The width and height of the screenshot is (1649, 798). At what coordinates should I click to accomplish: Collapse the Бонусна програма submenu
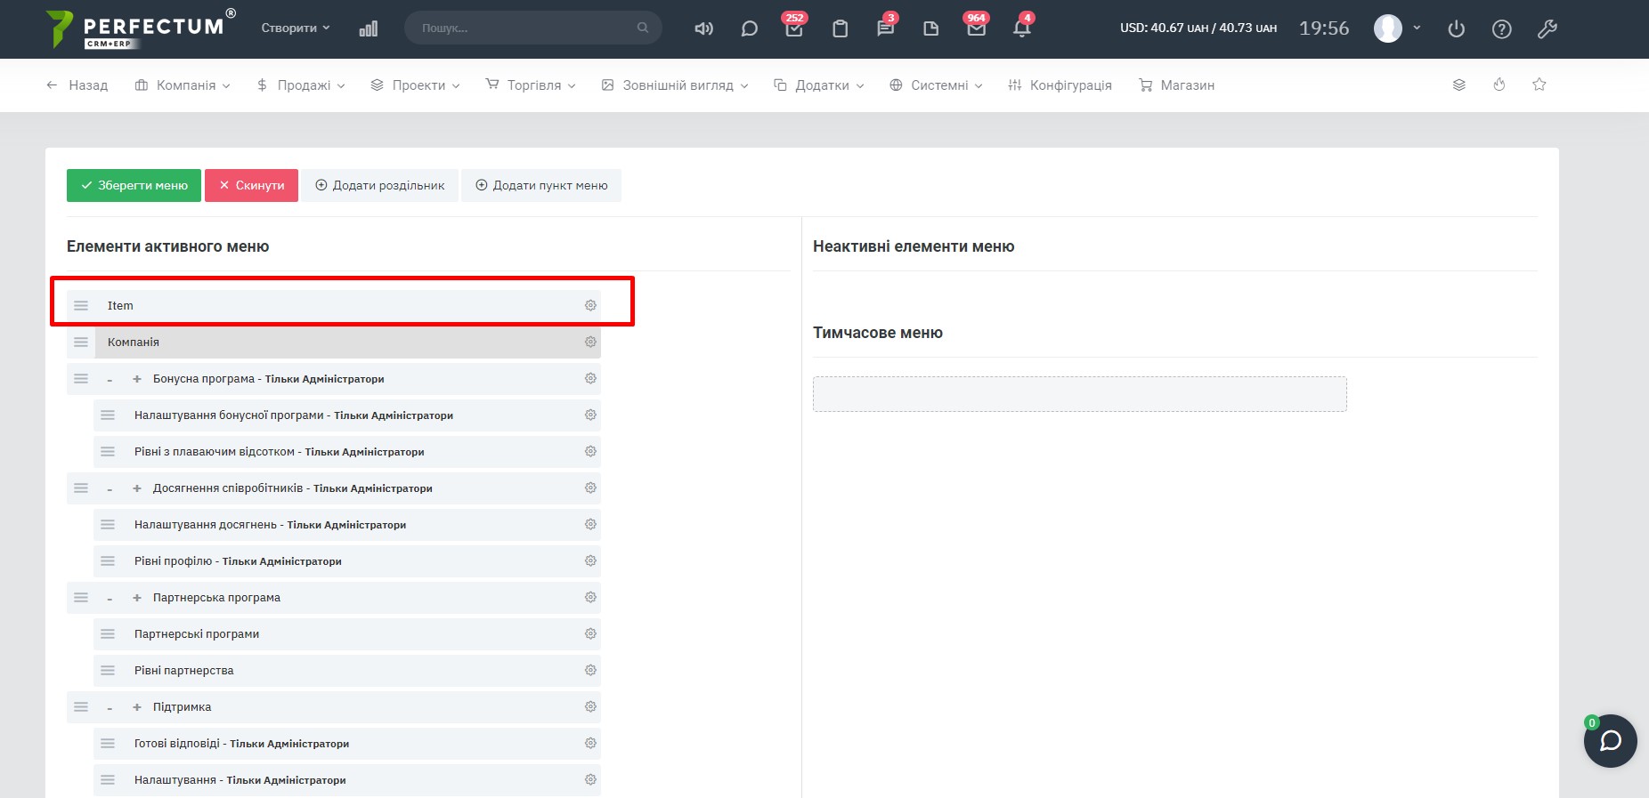pyautogui.click(x=110, y=380)
